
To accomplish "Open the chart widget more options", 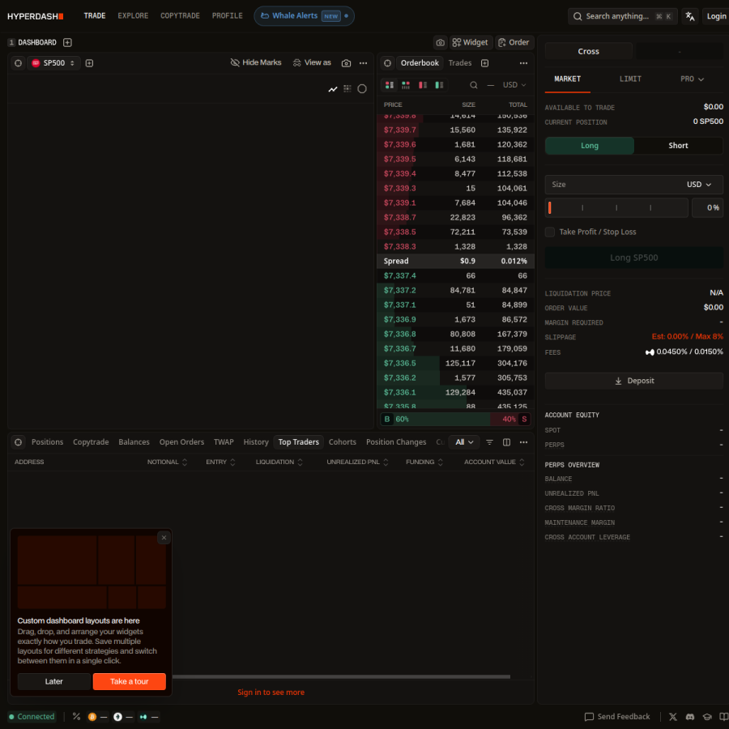I will click(363, 62).
